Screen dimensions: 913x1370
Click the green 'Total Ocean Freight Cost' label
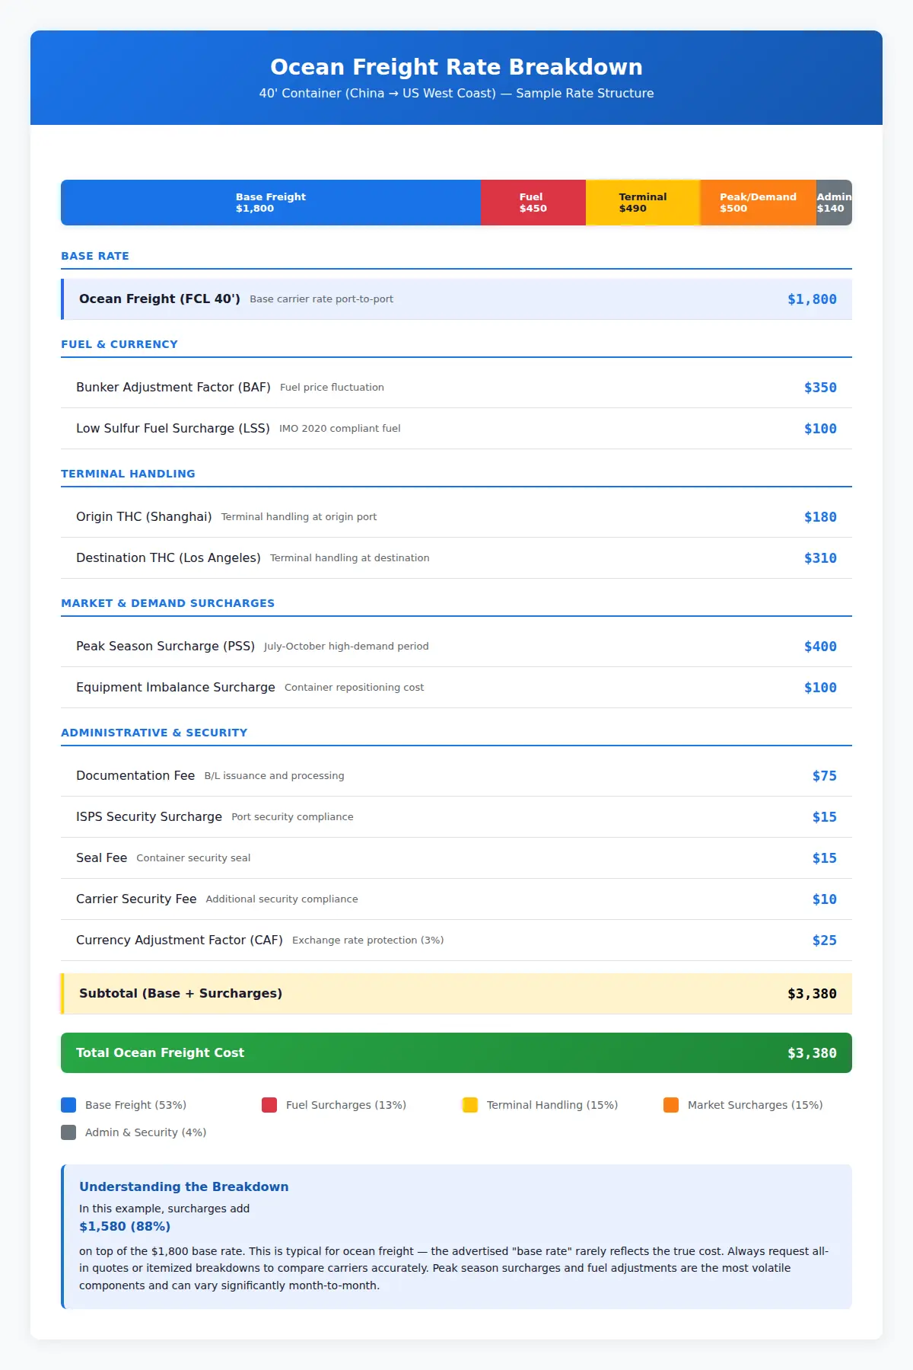pos(160,1052)
